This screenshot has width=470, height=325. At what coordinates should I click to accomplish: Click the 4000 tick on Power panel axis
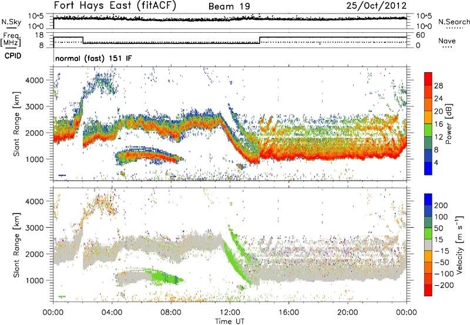[34, 80]
